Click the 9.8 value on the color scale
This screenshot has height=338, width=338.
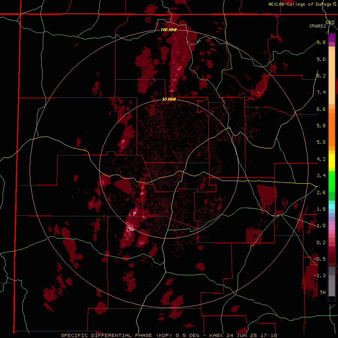[x=321, y=42]
